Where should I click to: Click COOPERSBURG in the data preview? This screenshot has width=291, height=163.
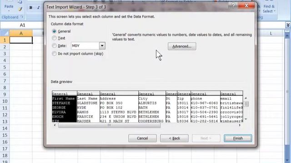(x=151, y=121)
